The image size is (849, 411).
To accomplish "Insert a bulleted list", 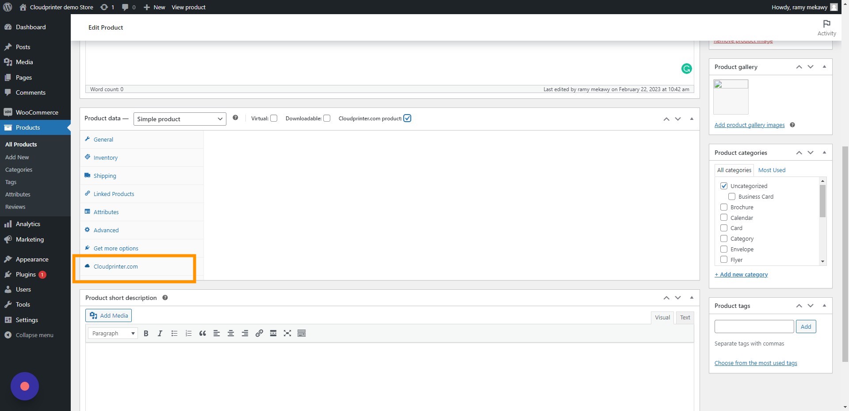I will [x=174, y=333].
